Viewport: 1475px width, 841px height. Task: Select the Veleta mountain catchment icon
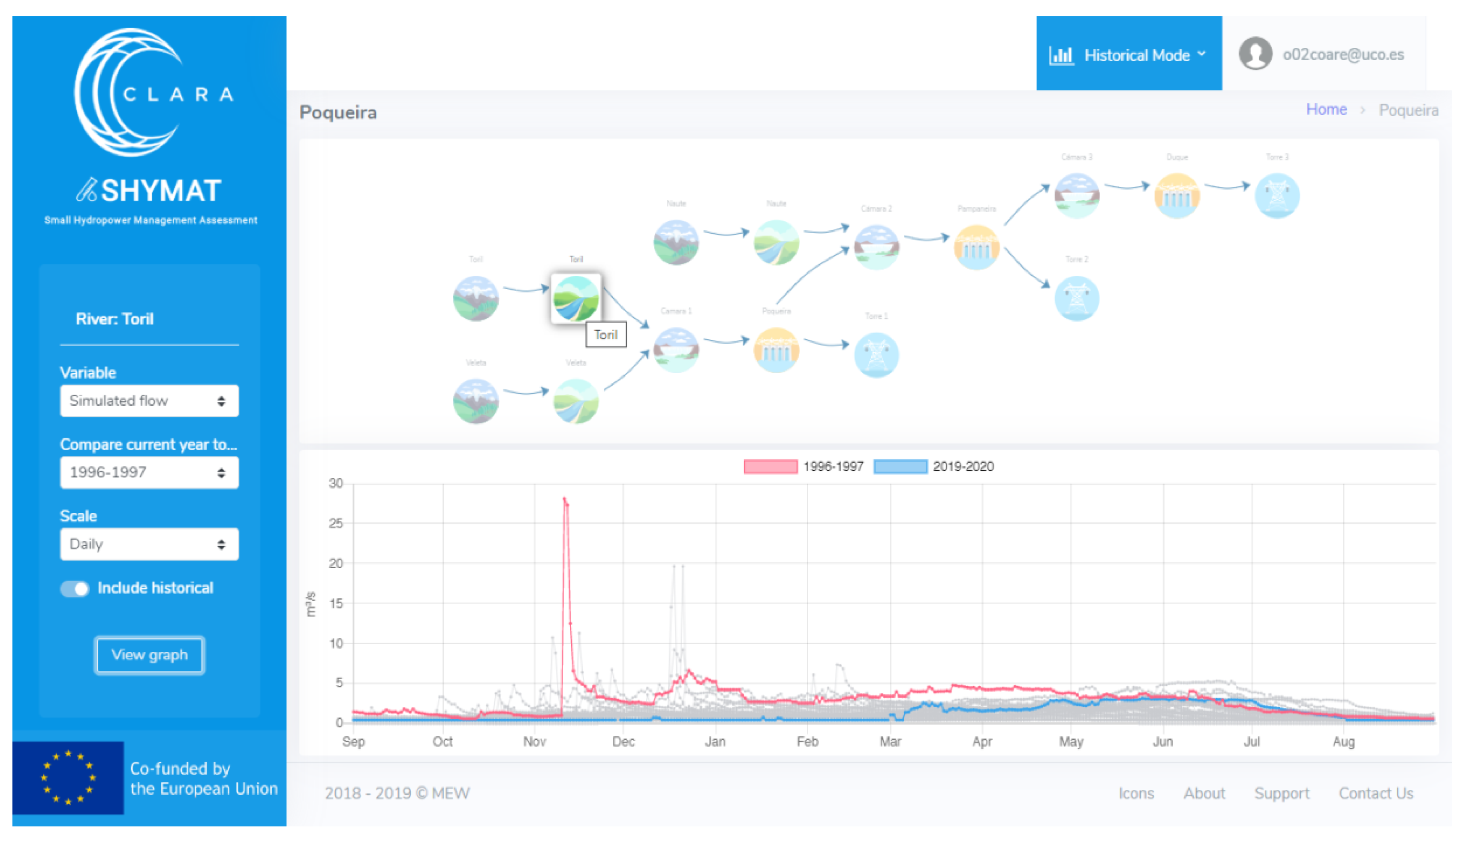coord(475,401)
